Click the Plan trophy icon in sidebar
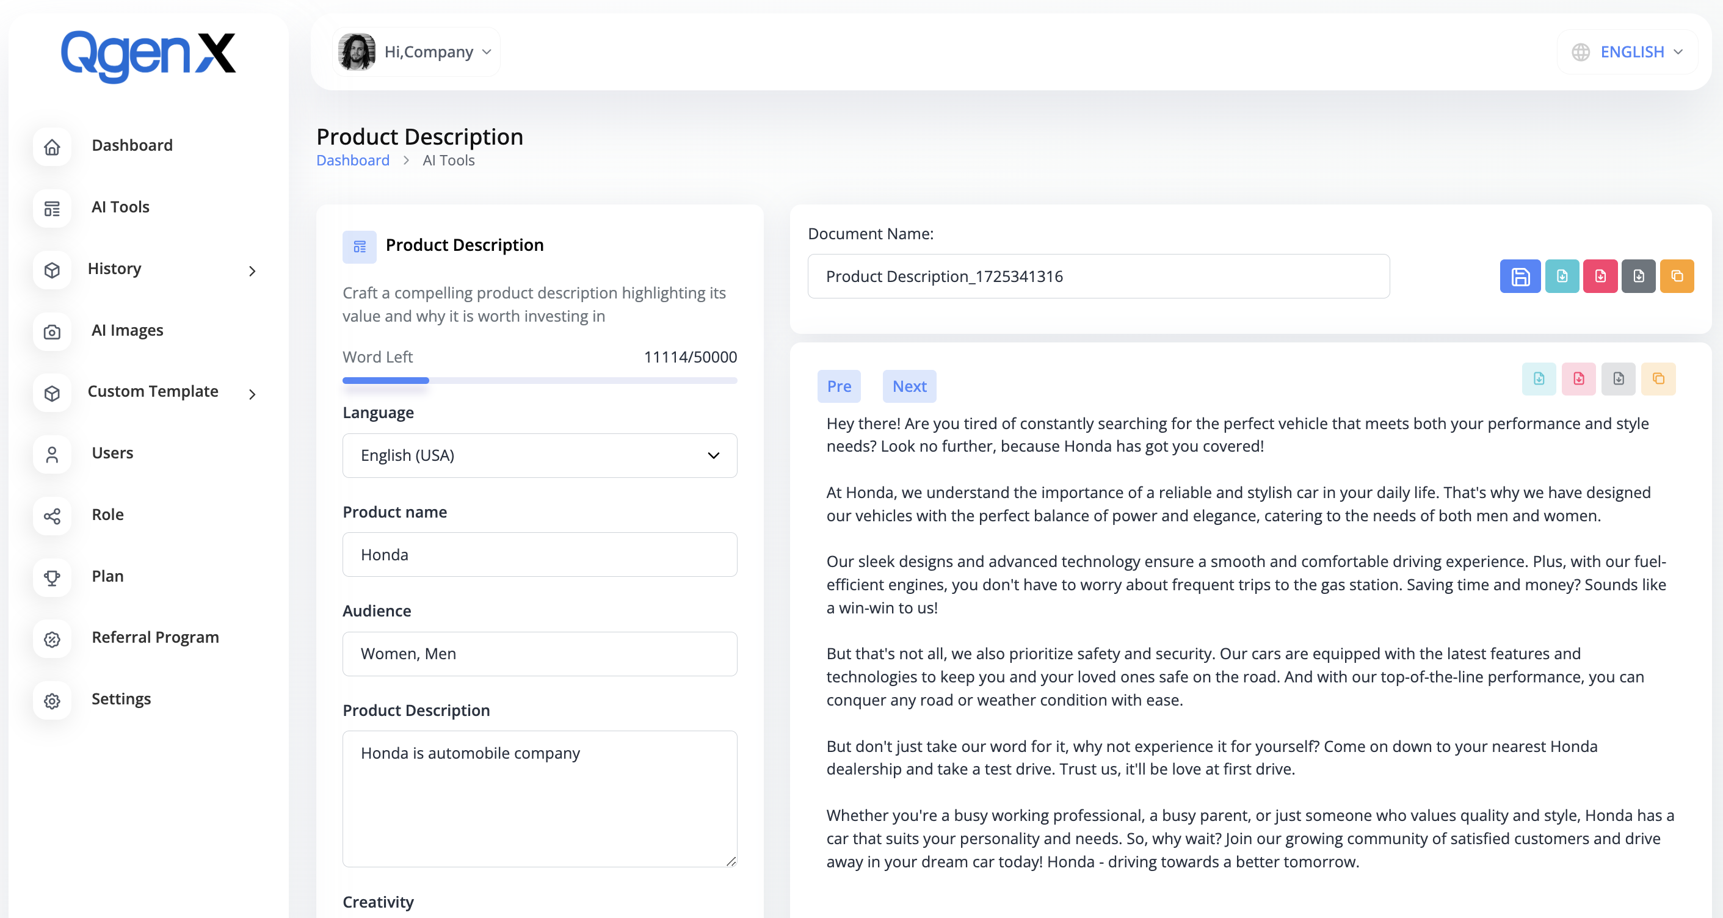The height and width of the screenshot is (918, 1723). tap(52, 577)
